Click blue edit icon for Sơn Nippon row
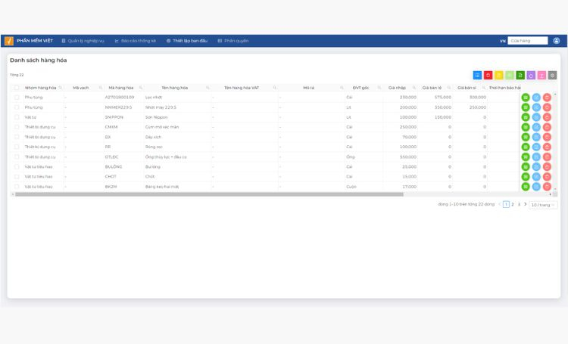Viewport: 568px width, 344px height. pos(536,117)
